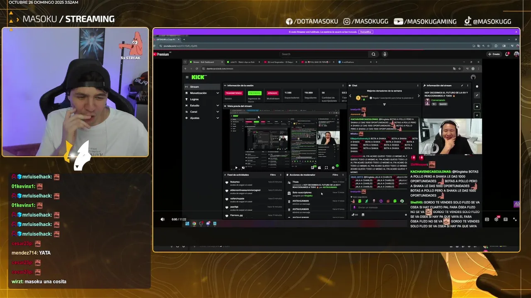The image size is (531, 298).
Task: Click the YouTube Create button
Action: pos(494,54)
